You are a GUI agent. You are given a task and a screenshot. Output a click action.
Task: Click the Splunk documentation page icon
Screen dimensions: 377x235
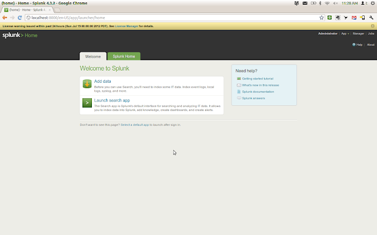[239, 92]
